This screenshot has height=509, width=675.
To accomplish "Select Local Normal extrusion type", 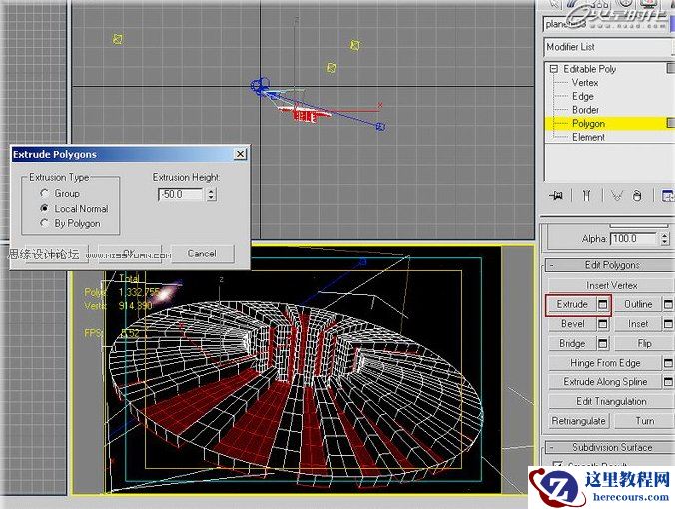I will click(44, 208).
